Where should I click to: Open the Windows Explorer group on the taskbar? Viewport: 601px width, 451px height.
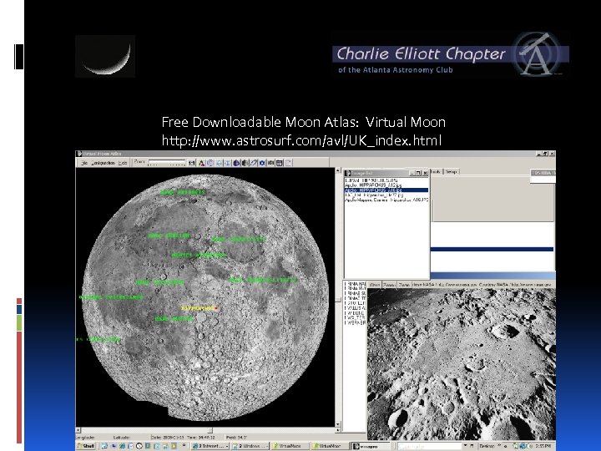(250, 446)
